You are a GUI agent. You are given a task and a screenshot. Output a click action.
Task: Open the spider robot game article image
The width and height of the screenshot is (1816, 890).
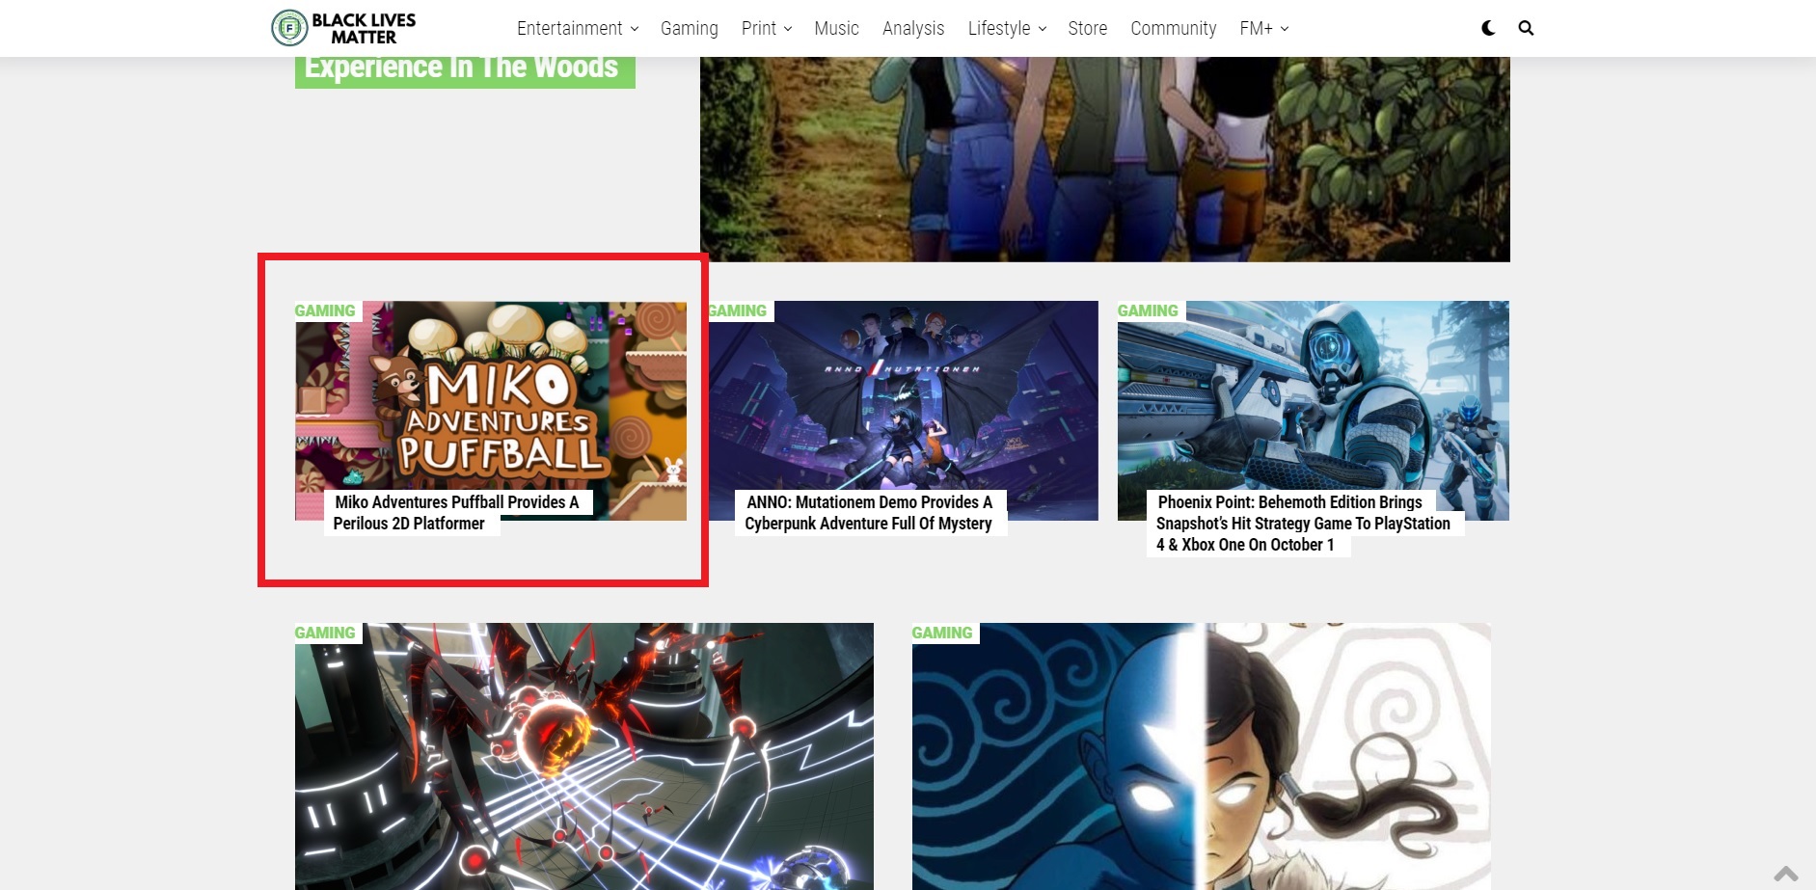click(x=584, y=756)
